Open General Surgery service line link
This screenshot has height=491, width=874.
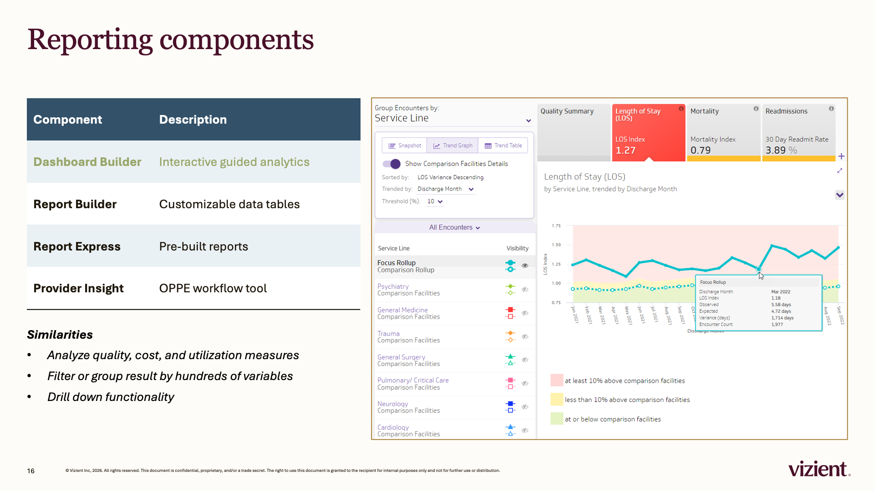401,357
